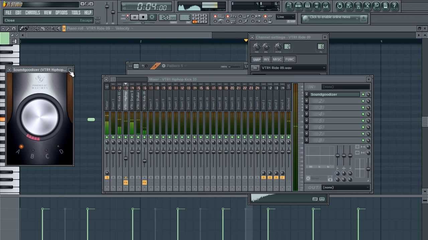Toggle the metronome switch

pyautogui.click(x=215, y=21)
